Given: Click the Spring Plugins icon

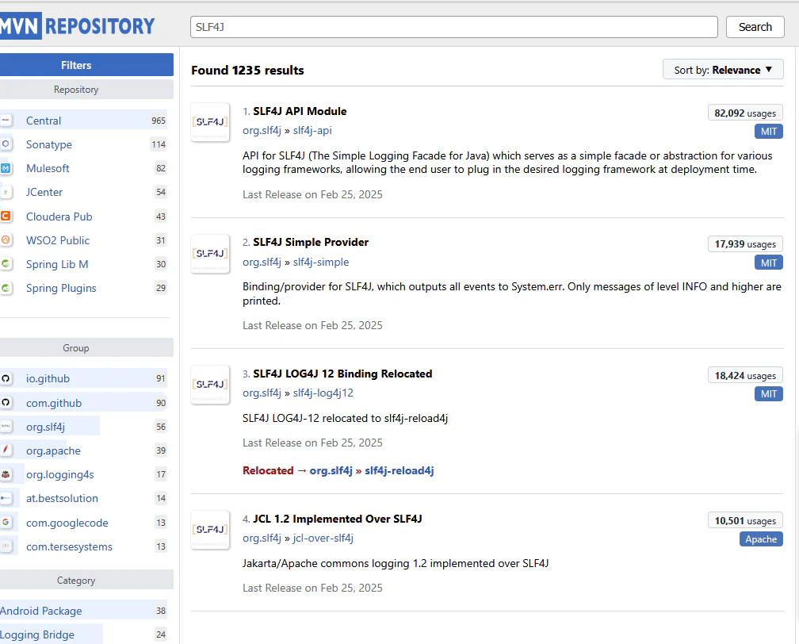Looking at the screenshot, I should click(6, 288).
